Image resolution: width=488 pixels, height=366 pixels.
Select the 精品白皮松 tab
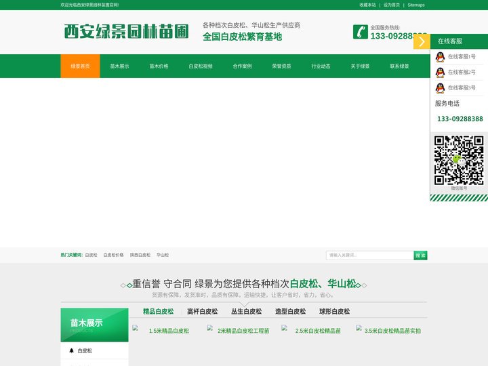(158, 311)
